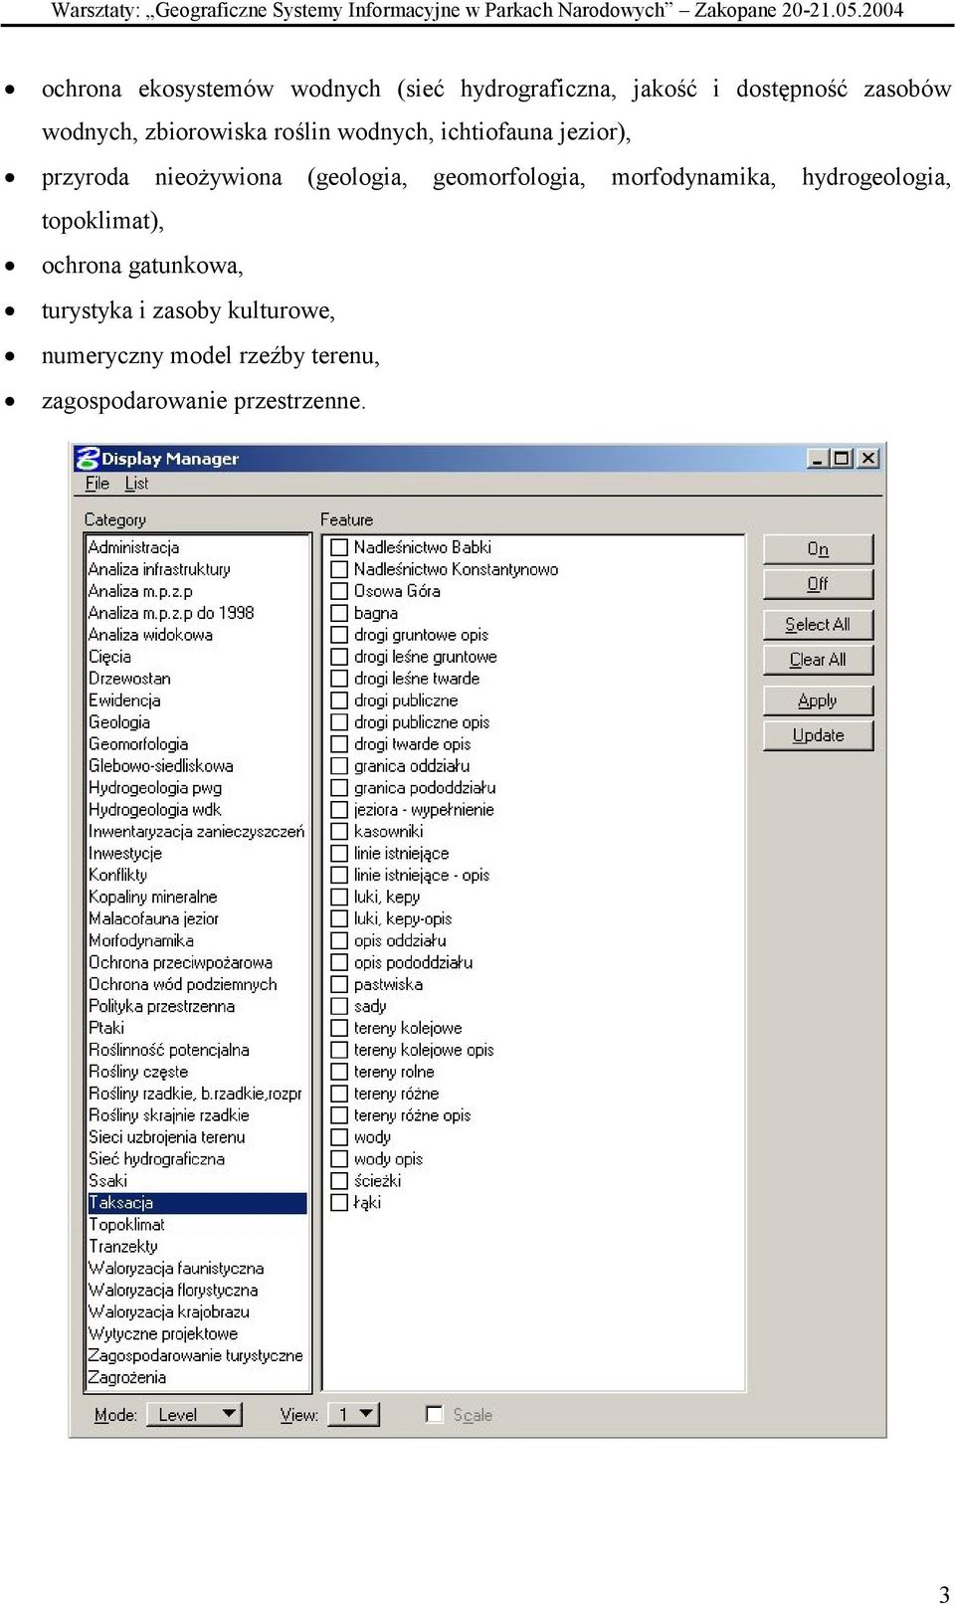Toggle the wody opis checkbox
This screenshot has width=955, height=1605.
(339, 1160)
